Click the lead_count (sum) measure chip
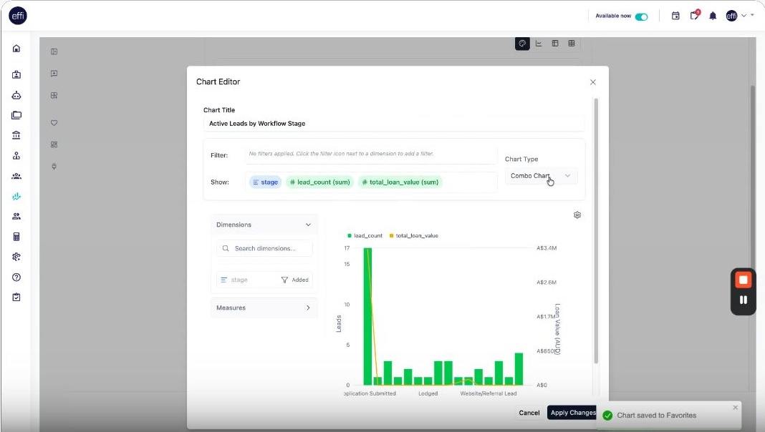 [319, 182]
